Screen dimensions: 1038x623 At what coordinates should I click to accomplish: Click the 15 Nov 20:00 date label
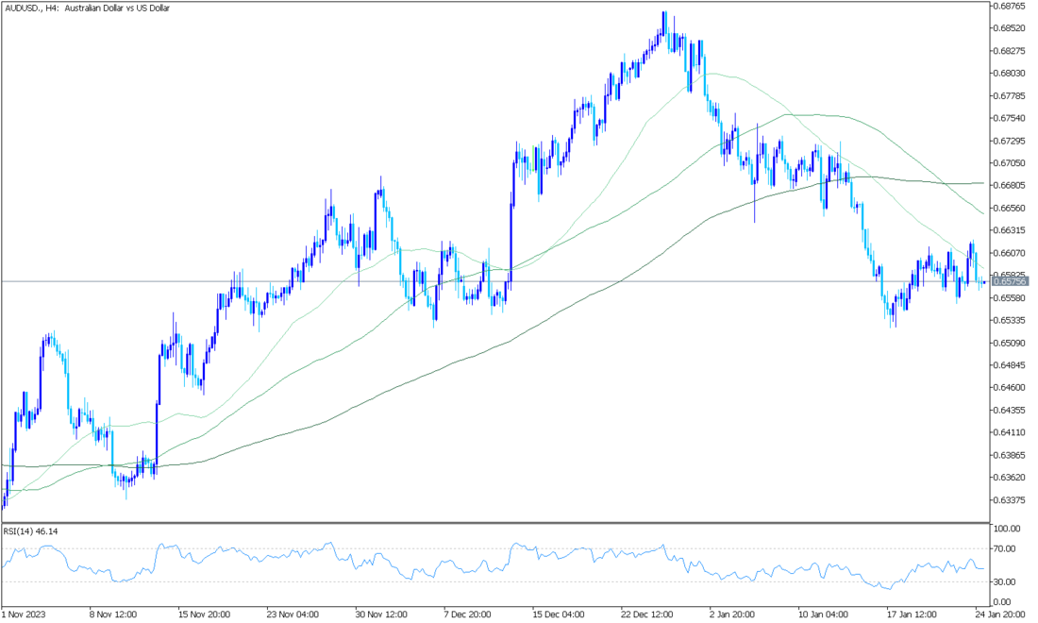click(x=204, y=615)
